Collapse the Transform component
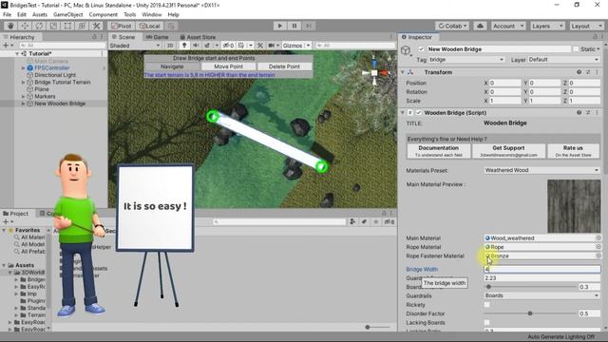The height and width of the screenshot is (342, 608). [x=402, y=72]
